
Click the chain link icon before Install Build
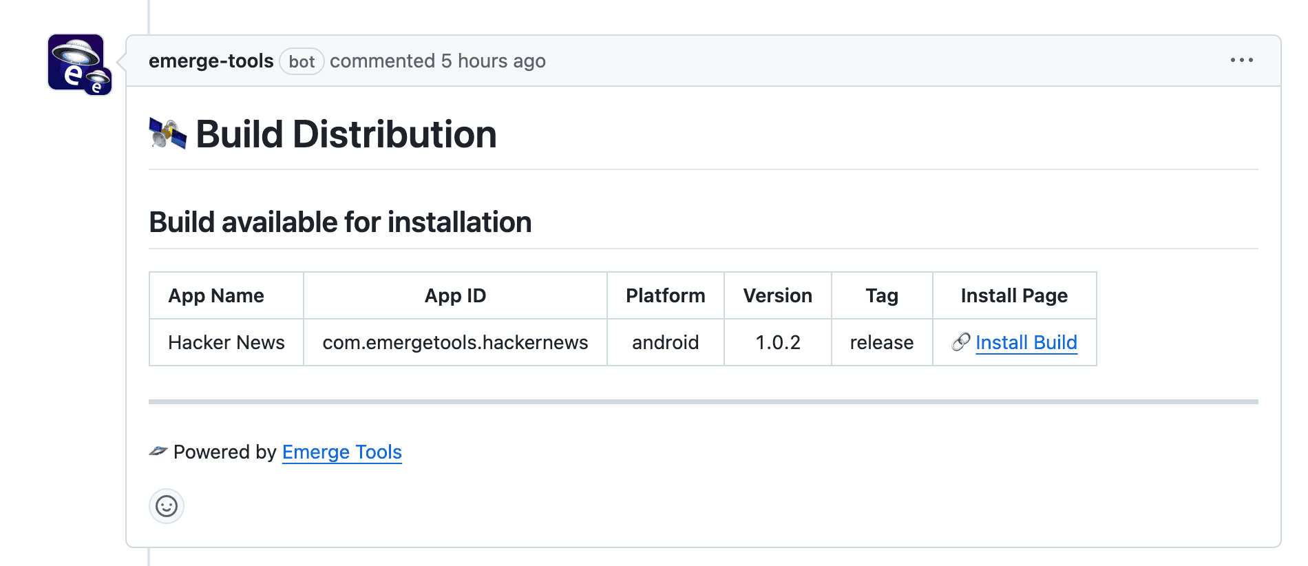point(961,342)
